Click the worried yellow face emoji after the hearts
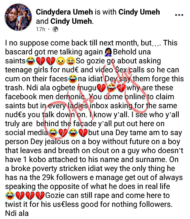 click(61, 61)
